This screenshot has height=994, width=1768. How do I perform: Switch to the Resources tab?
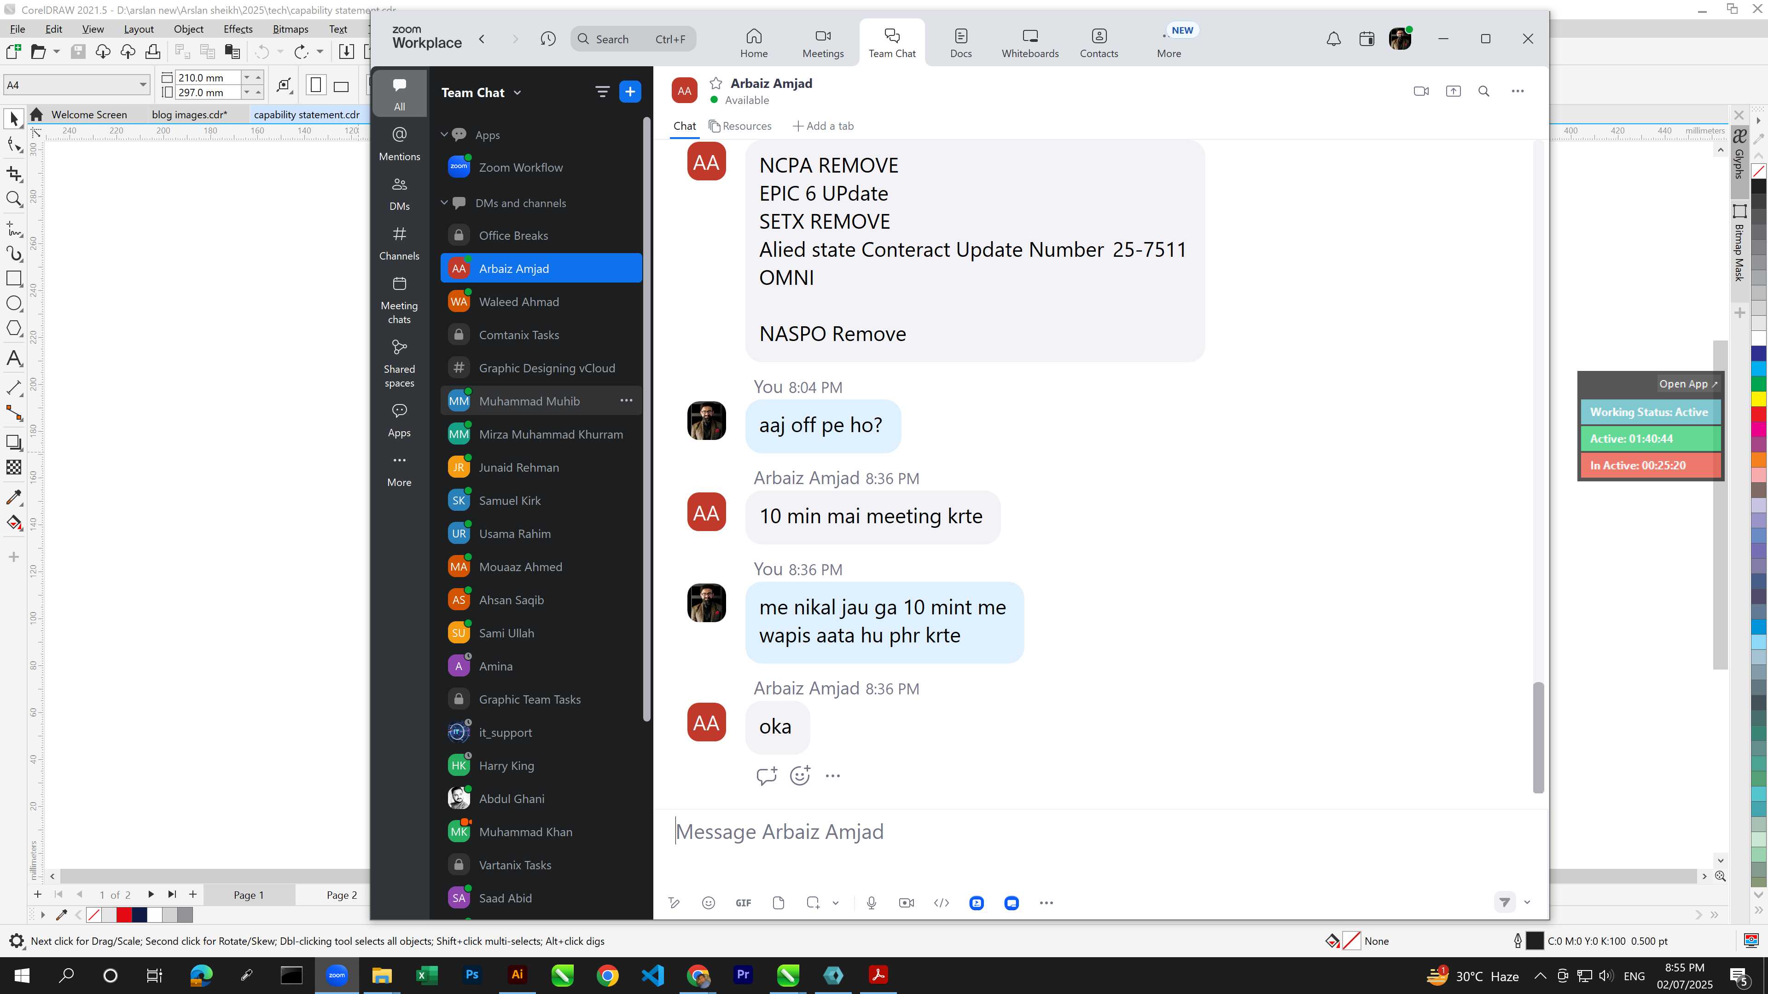[x=740, y=126]
